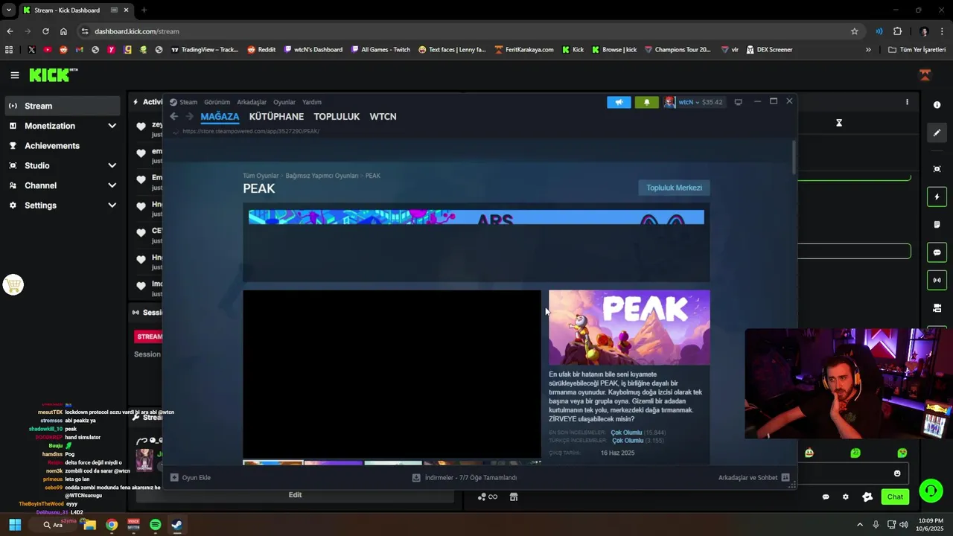Click the Oyun Ekle button in Steam
This screenshot has height=536, width=953.
[191, 477]
